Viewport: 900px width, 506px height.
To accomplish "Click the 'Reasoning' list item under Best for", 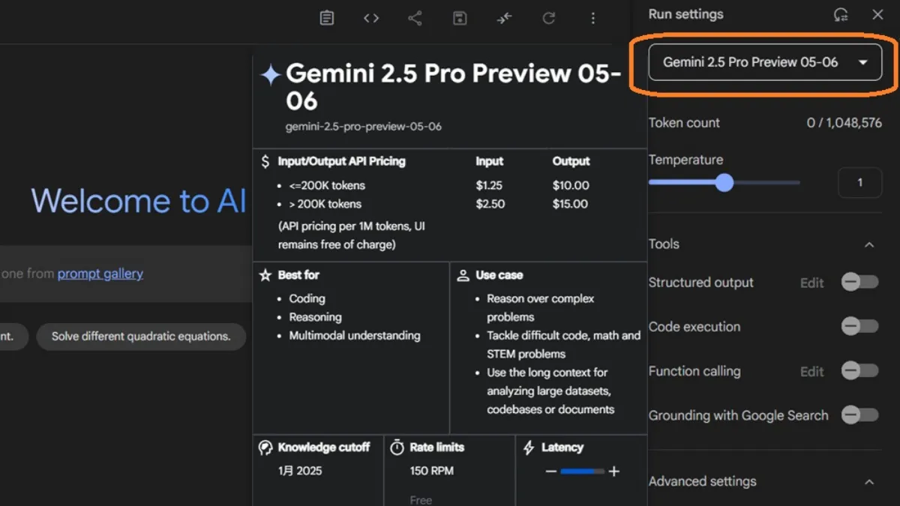I will pos(316,317).
